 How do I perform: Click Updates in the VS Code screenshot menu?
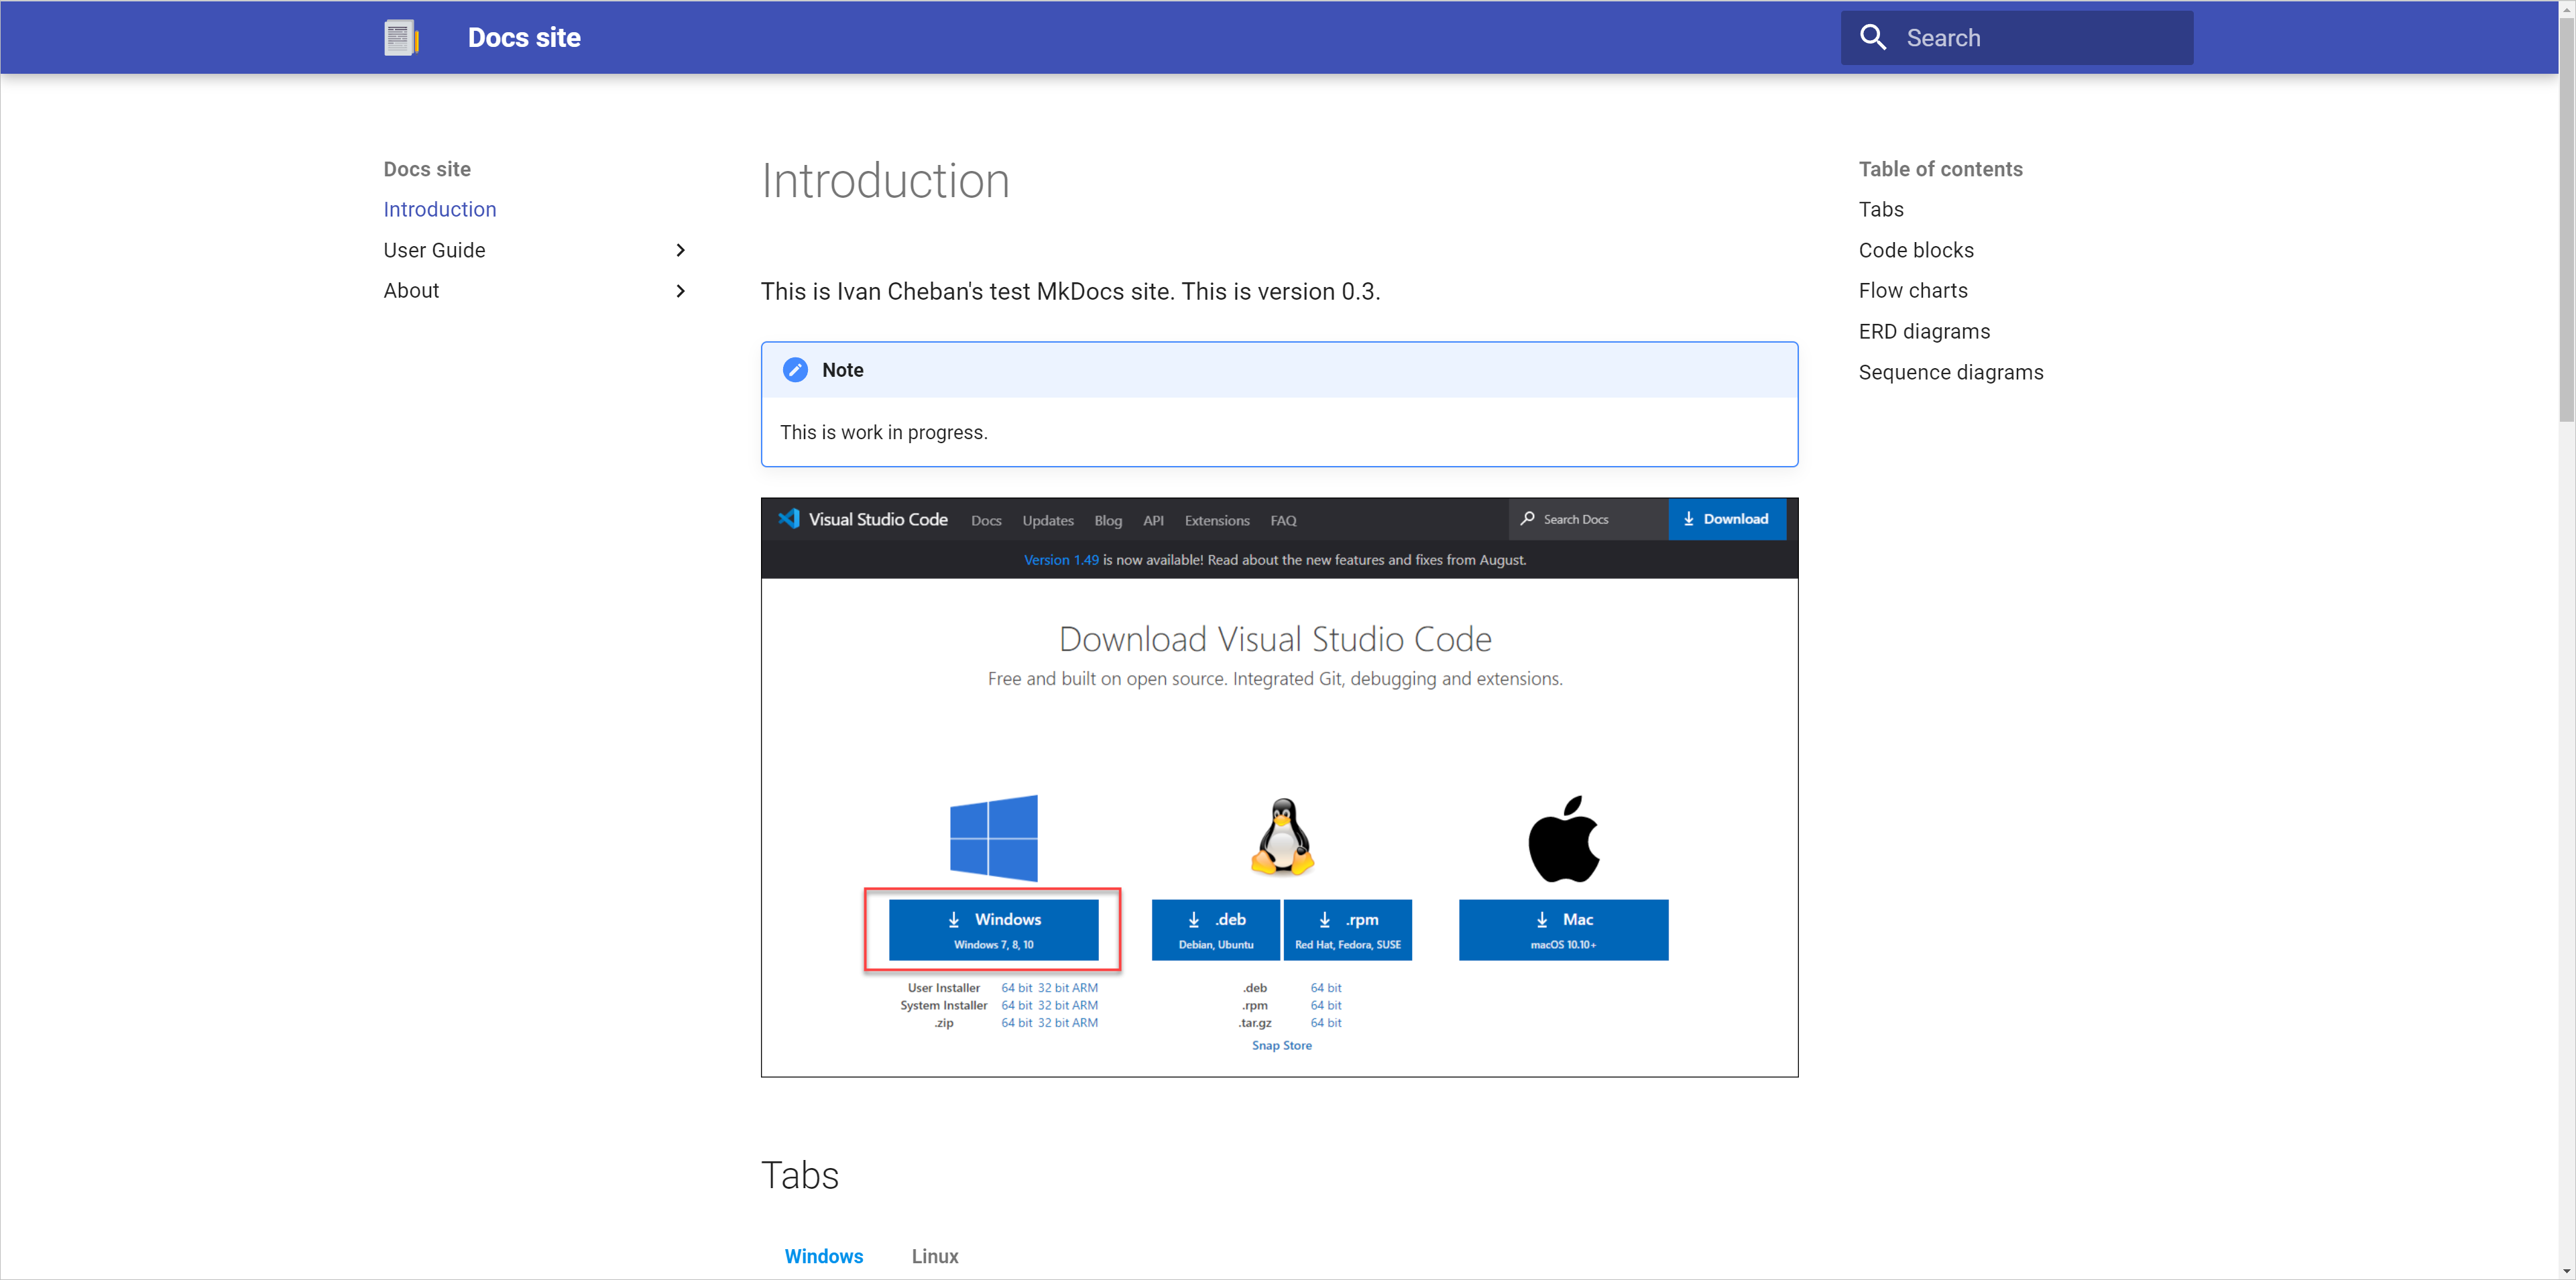coord(1047,520)
